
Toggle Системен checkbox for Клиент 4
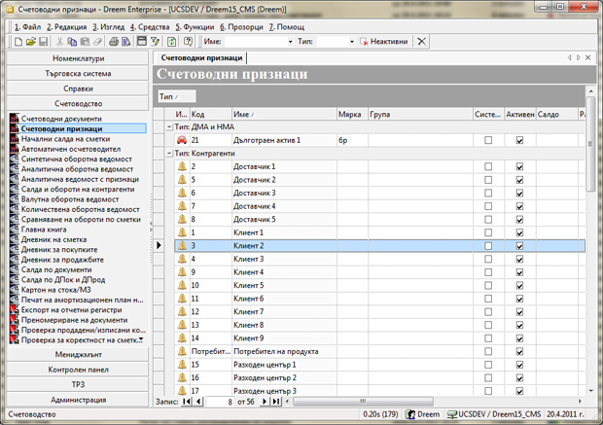[x=488, y=272]
